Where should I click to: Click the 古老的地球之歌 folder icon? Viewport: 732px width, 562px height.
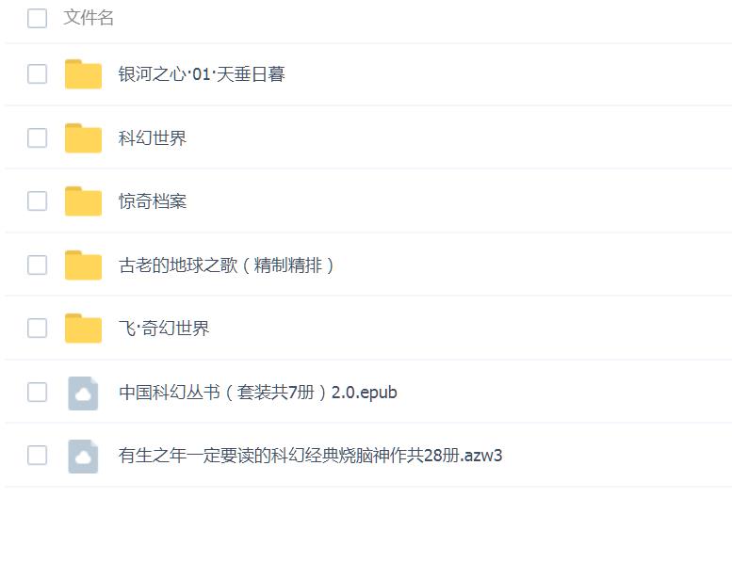83,265
